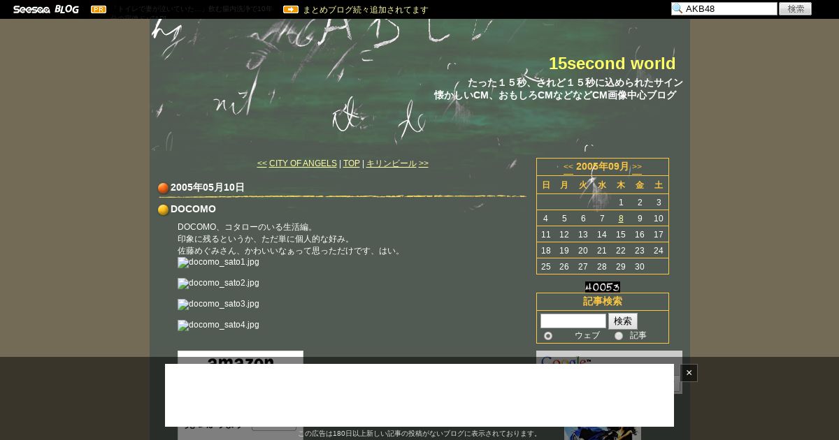Open docomo_sato3.jpg image

point(218,305)
